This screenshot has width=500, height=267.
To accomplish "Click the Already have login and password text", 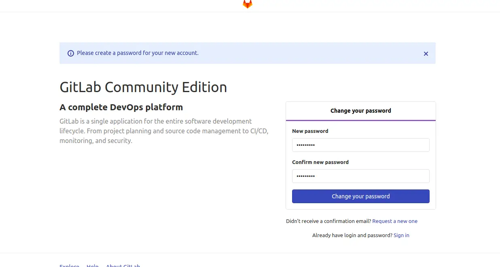I will point(352,235).
